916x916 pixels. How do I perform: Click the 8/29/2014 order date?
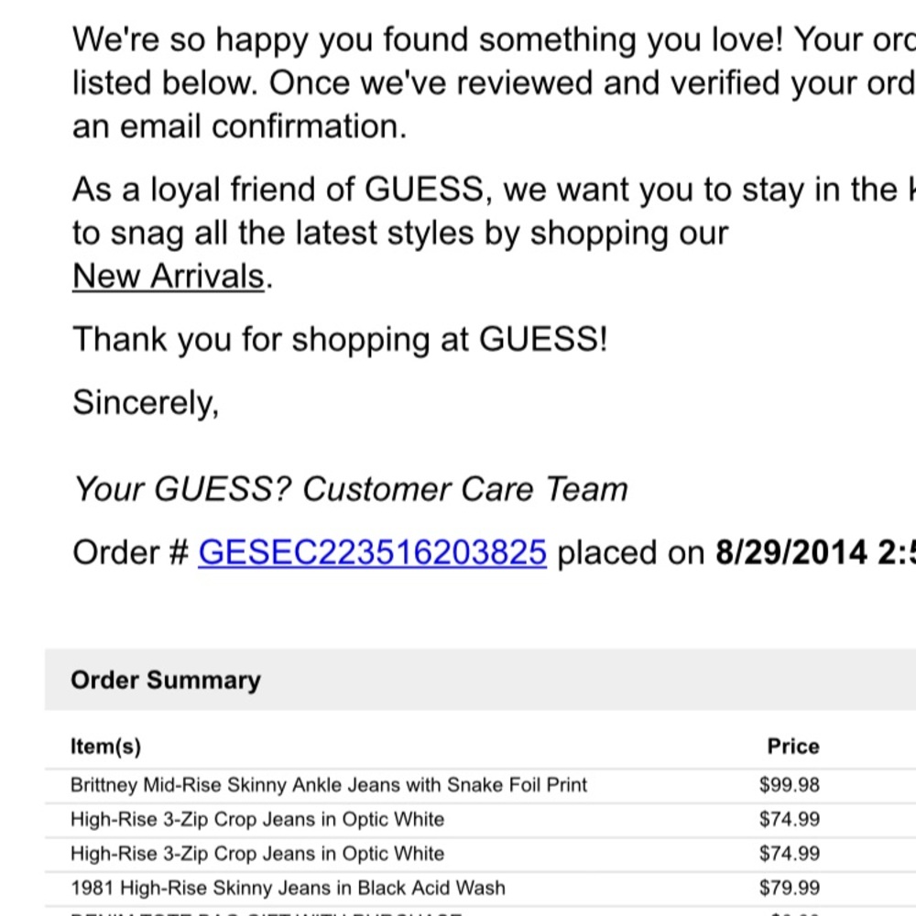790,553
